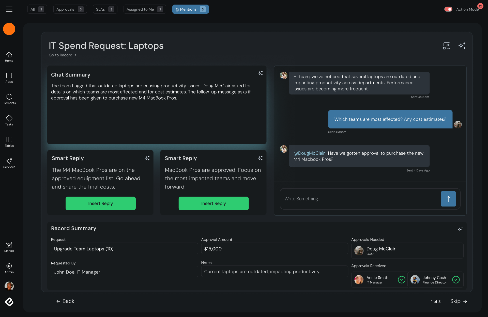Select the Assigned to Me tab

click(x=144, y=9)
